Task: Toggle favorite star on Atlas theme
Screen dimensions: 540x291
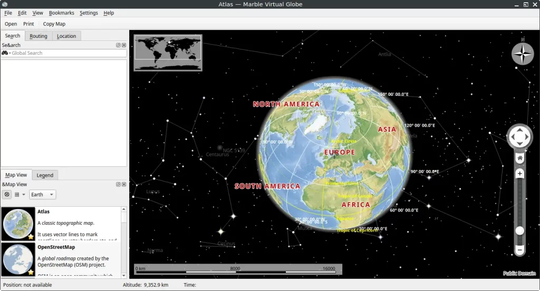Action: click(31, 237)
